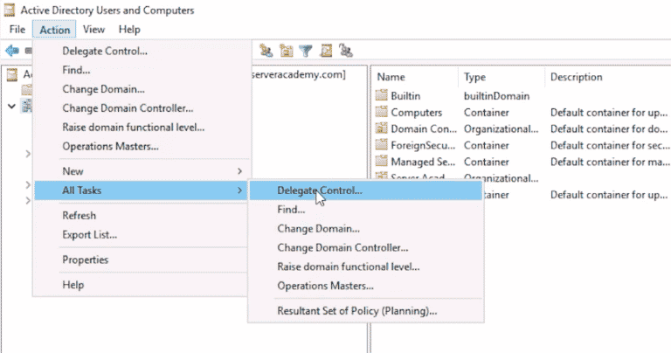Open the View menu
This screenshot has width=671, height=353.
(x=93, y=30)
